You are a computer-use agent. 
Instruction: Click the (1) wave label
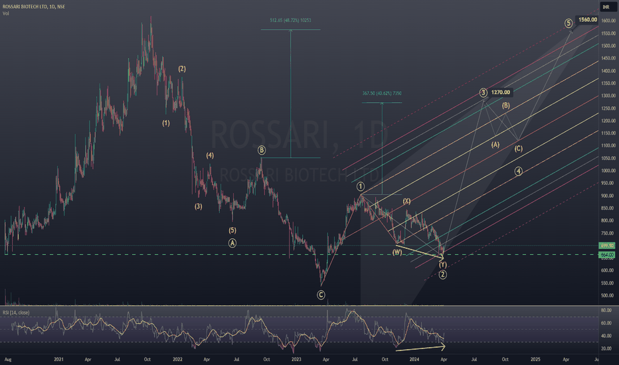tap(166, 123)
